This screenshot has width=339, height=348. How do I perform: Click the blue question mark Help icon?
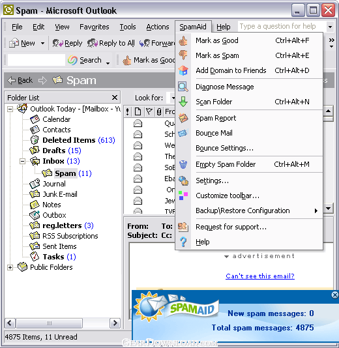(183, 242)
